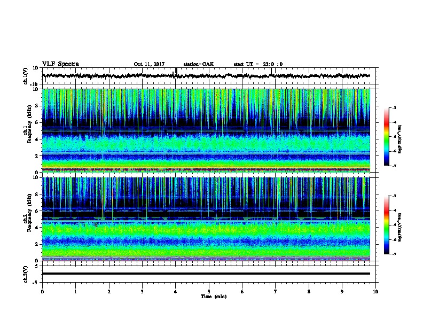Click the "8" kHz tick on ch.1 spectrogram axis
The image size is (423, 327).
pos(37,106)
